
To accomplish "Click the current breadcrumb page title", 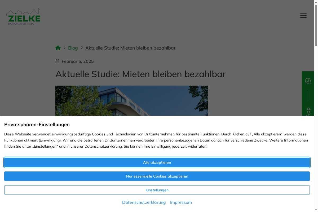I will click(130, 48).
